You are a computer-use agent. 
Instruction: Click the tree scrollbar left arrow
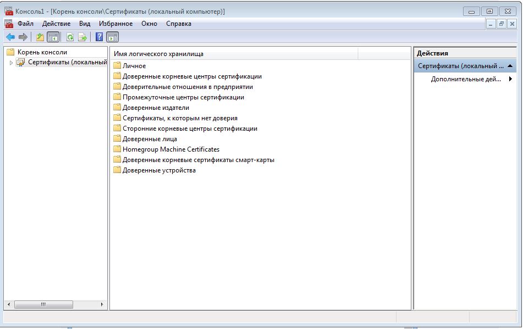pos(9,304)
